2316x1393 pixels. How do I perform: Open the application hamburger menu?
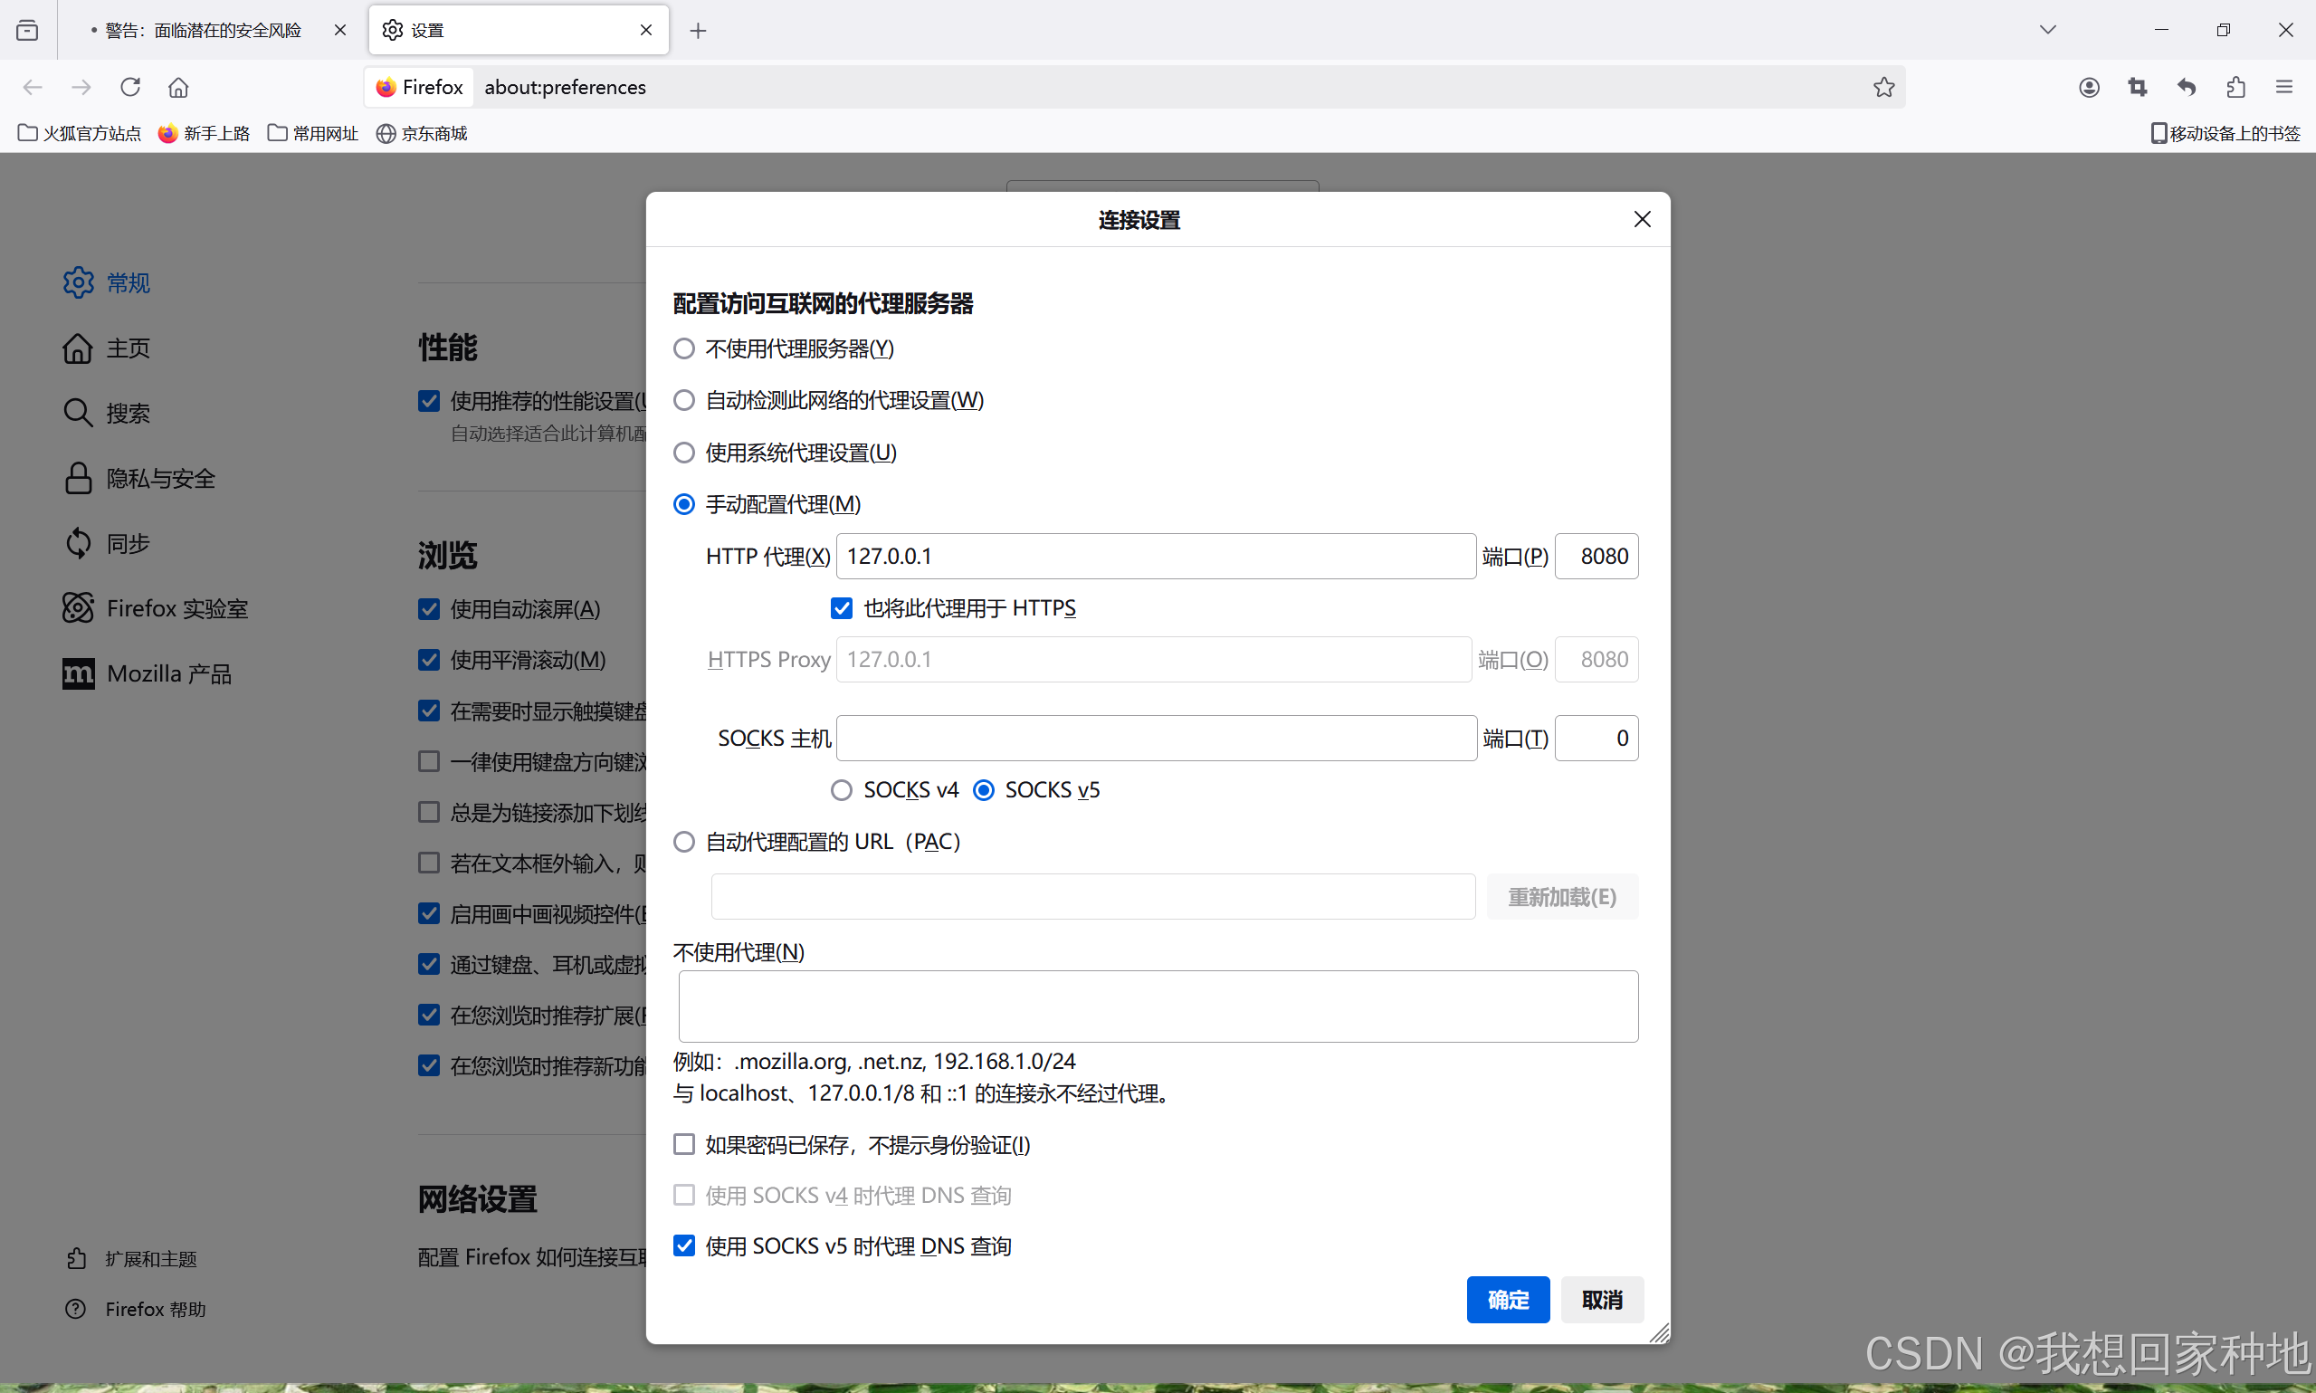pos(2284,87)
